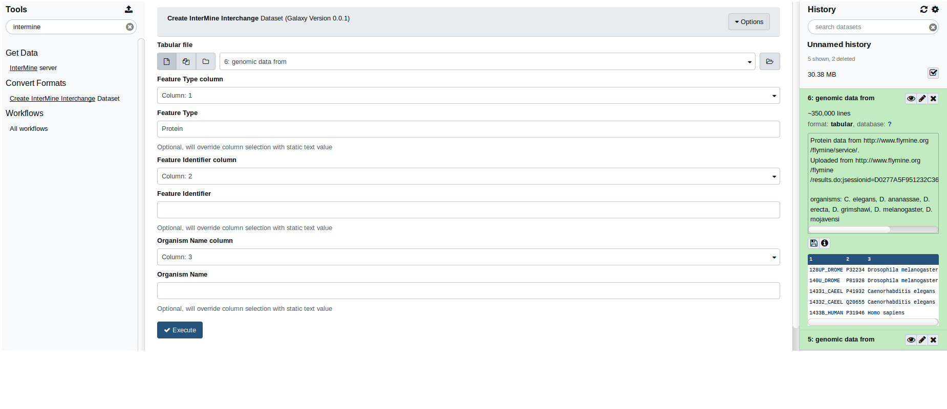Select multiple datasets input mode
The width and height of the screenshot is (947, 409).
(186, 61)
